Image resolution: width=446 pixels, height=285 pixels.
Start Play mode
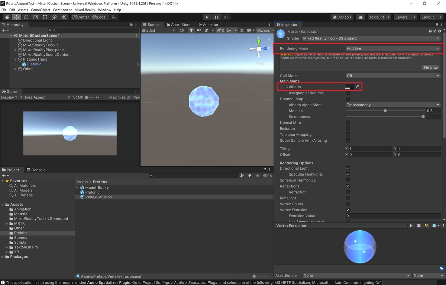pos(207,17)
